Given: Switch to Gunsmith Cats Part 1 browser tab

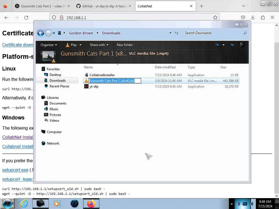Looking at the screenshot, I should 42,6.
